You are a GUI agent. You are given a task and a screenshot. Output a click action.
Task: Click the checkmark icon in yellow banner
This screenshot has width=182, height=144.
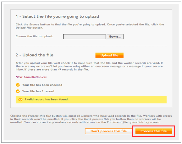tap(20, 99)
